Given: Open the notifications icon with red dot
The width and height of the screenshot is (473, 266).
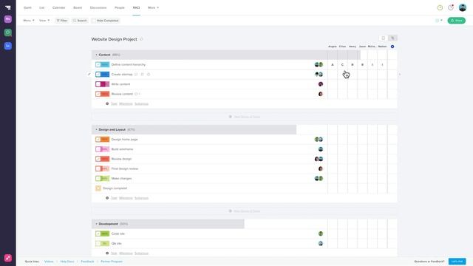Looking at the screenshot, I should 451,7.
